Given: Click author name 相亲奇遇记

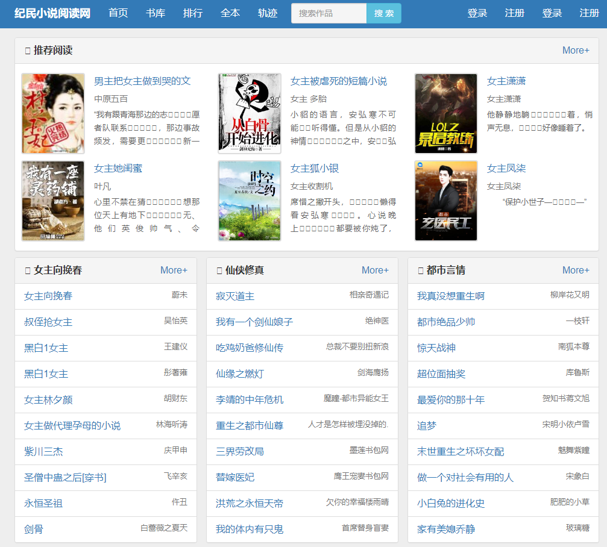Looking at the screenshot, I should (x=369, y=295).
